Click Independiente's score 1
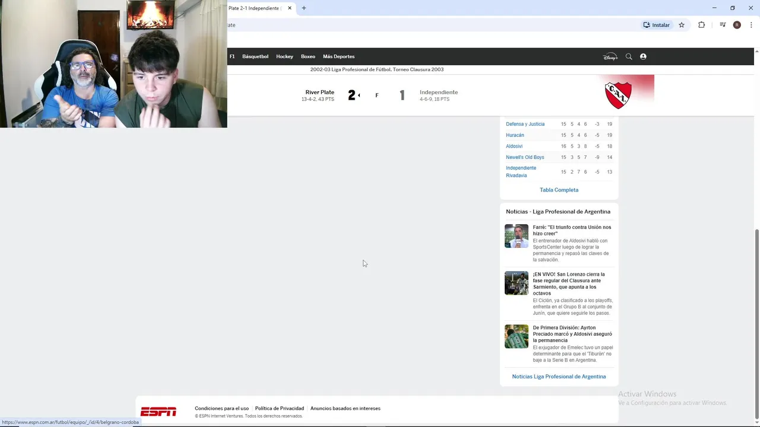This screenshot has width=760, height=427. [402, 95]
